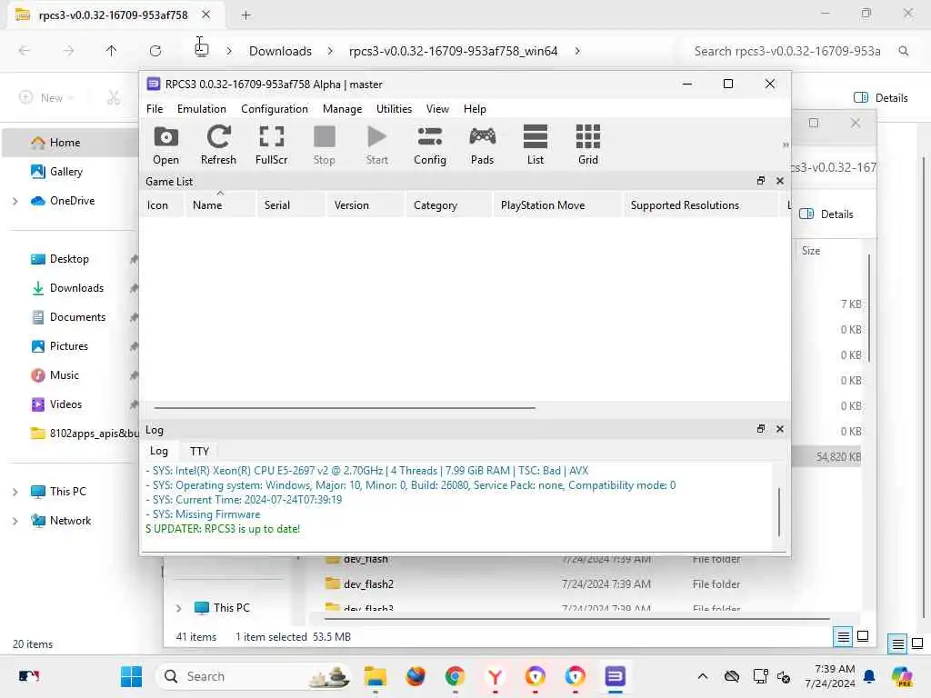Image resolution: width=931 pixels, height=698 pixels.
Task: Expand This PC in back Explorer window
Action: [179, 608]
